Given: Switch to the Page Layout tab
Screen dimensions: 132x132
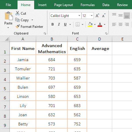Looking at the screenshot, I should coord(63,5).
